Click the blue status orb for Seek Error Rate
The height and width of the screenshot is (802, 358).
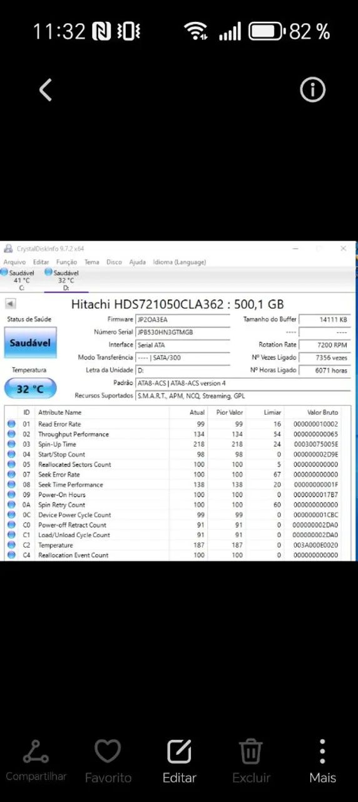point(11,474)
